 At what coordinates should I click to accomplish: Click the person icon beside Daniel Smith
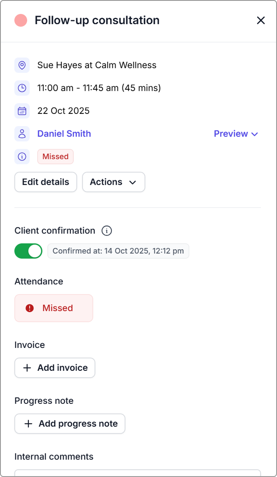[22, 134]
